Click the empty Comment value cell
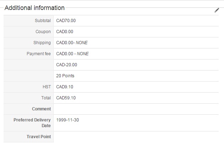The height and width of the screenshot is (151, 224). point(136,109)
